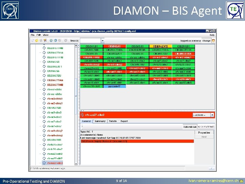Open the View menu
The height and width of the screenshot is (184, 245).
(46, 35)
